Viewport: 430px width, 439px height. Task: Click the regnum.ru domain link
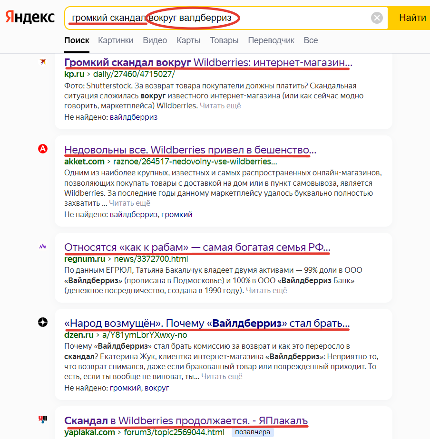[85, 259]
